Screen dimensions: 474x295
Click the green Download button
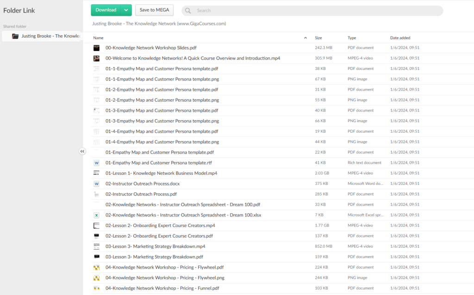click(x=106, y=10)
